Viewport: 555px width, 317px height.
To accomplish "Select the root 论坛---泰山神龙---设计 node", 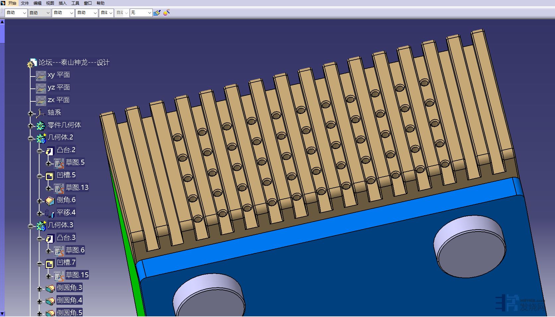I will tap(74, 63).
